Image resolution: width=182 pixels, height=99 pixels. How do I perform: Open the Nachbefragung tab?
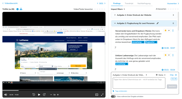144,4
